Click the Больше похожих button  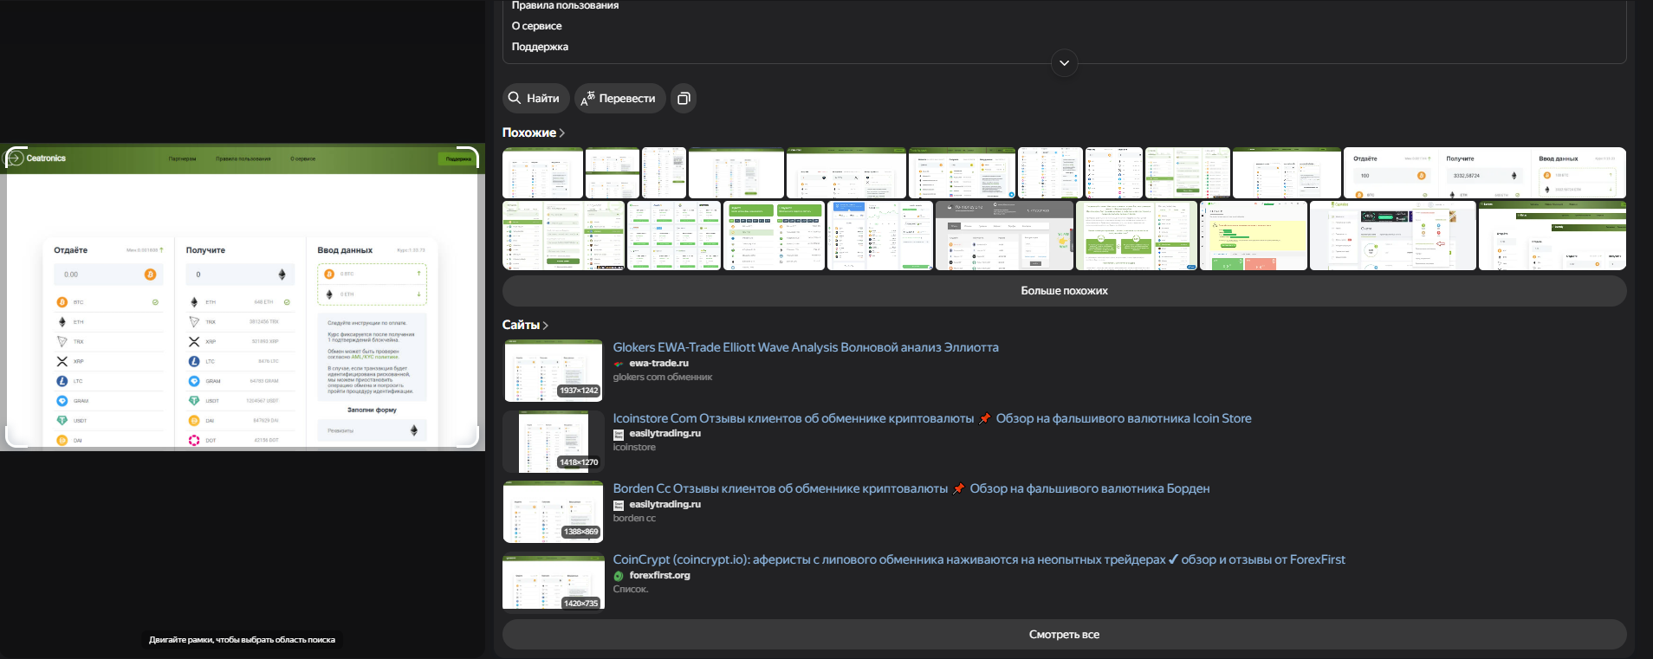pyautogui.click(x=1064, y=291)
